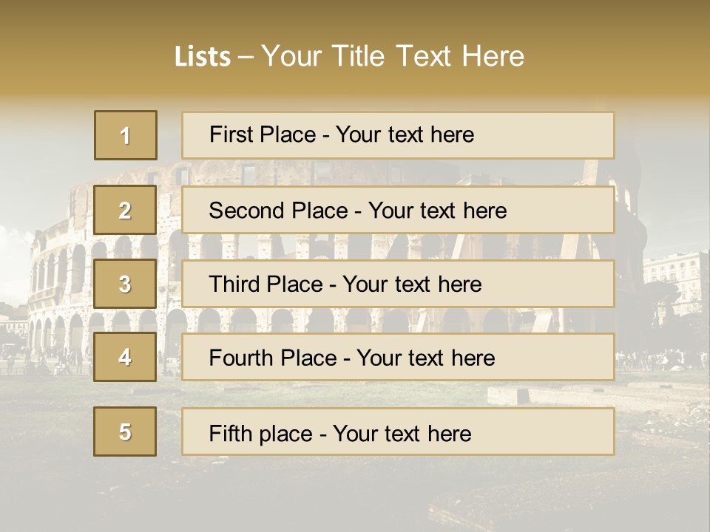This screenshot has width=710, height=532.
Task: Select the number 2 box
Action: click(125, 211)
